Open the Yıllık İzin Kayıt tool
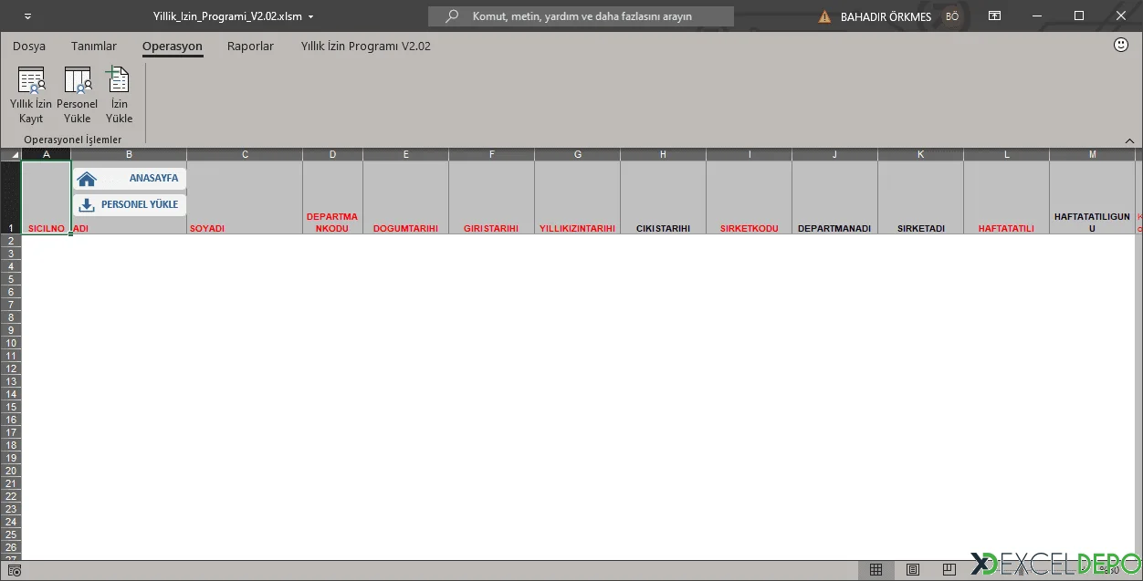 pos(31,94)
